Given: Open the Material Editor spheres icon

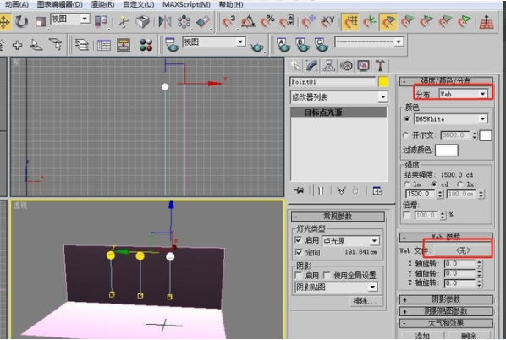Looking at the screenshot, I should click(146, 45).
